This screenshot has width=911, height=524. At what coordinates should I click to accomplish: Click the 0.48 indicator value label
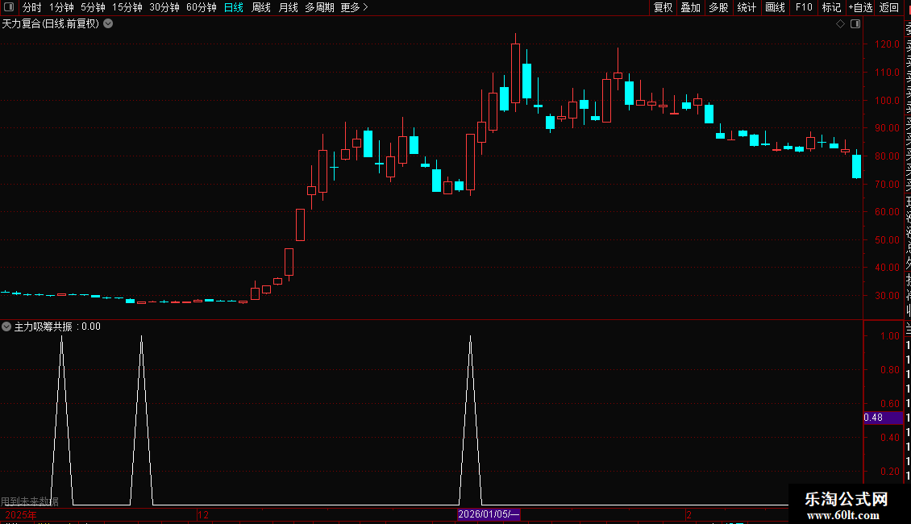pyautogui.click(x=883, y=418)
